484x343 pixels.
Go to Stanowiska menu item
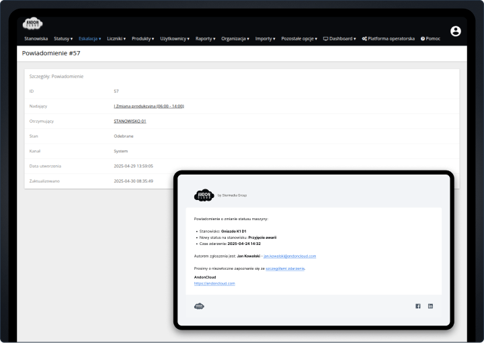[x=36, y=39]
